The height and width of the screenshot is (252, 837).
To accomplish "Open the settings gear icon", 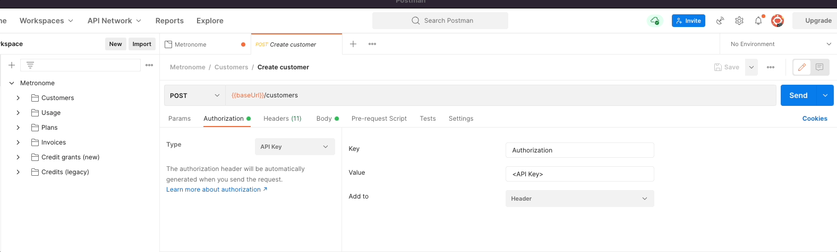I will pos(739,21).
